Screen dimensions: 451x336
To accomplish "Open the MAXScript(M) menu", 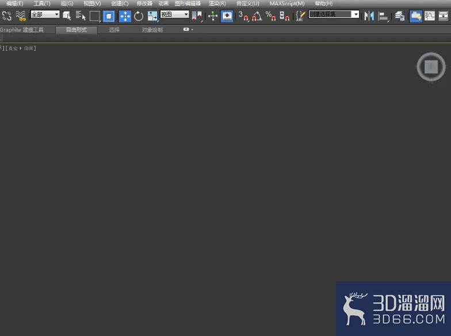I will [287, 3].
